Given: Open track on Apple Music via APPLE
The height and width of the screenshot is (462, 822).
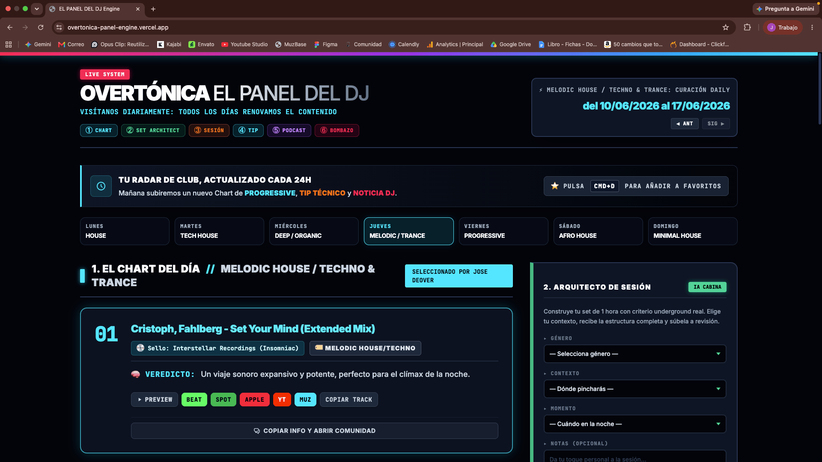Looking at the screenshot, I should [255, 400].
